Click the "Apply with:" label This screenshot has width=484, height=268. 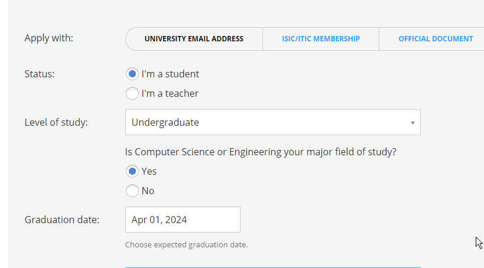(49, 38)
